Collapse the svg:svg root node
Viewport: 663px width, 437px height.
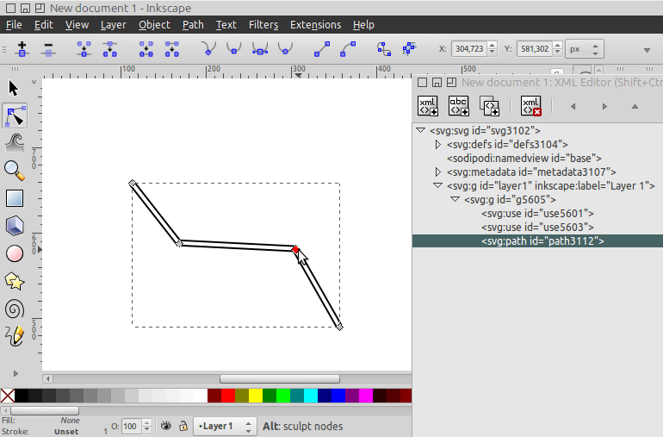pos(421,130)
